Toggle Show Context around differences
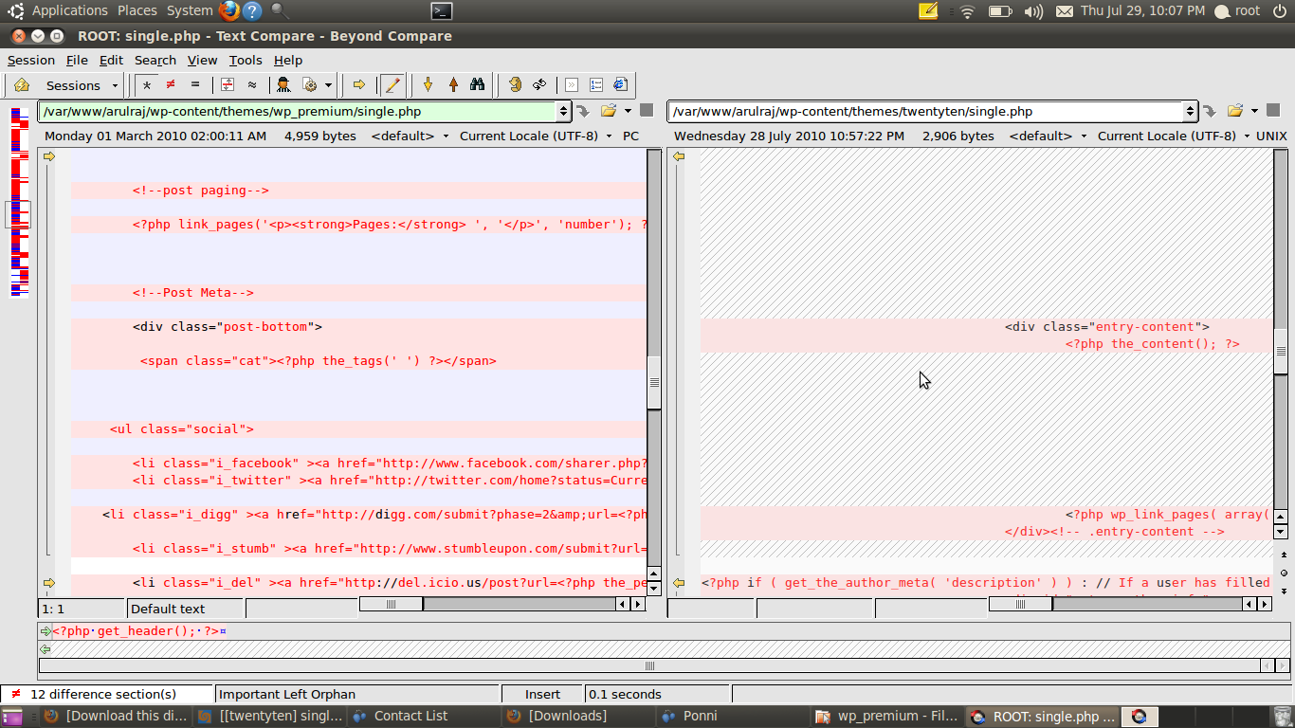The width and height of the screenshot is (1295, 728). pyautogui.click(x=228, y=85)
